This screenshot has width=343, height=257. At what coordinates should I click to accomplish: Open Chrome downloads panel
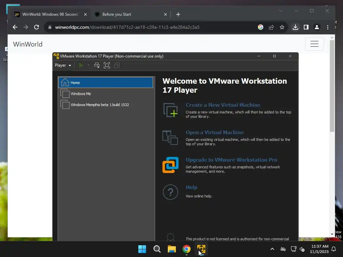(x=295, y=27)
